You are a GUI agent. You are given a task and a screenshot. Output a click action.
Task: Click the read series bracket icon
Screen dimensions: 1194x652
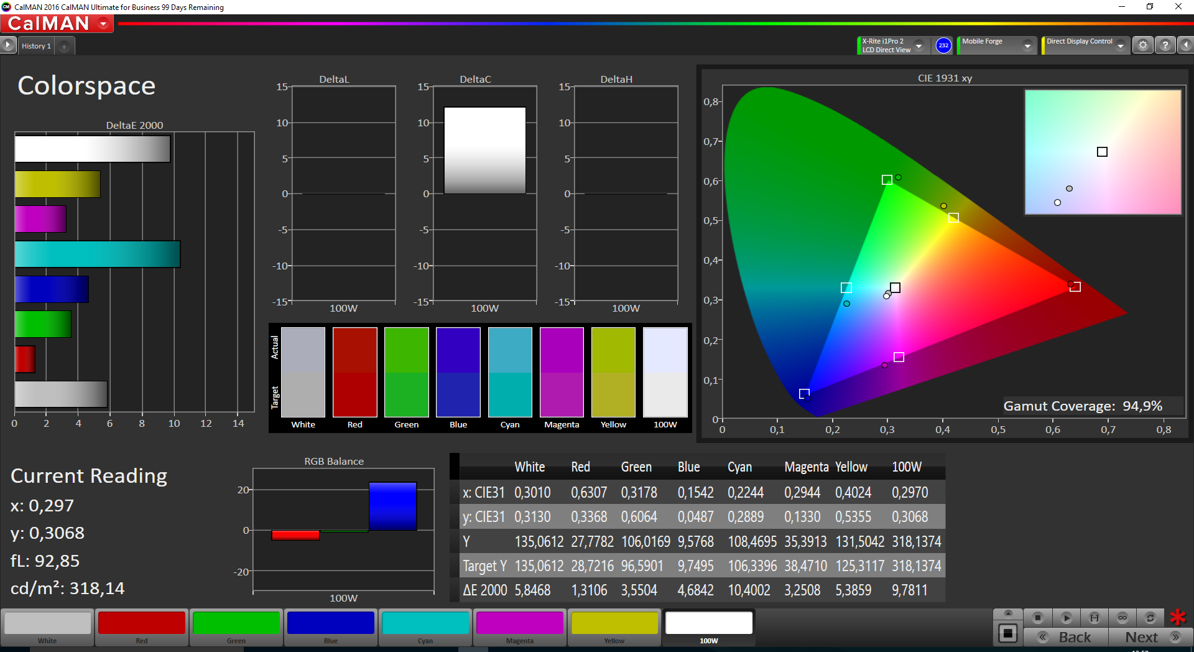pos(1094,618)
